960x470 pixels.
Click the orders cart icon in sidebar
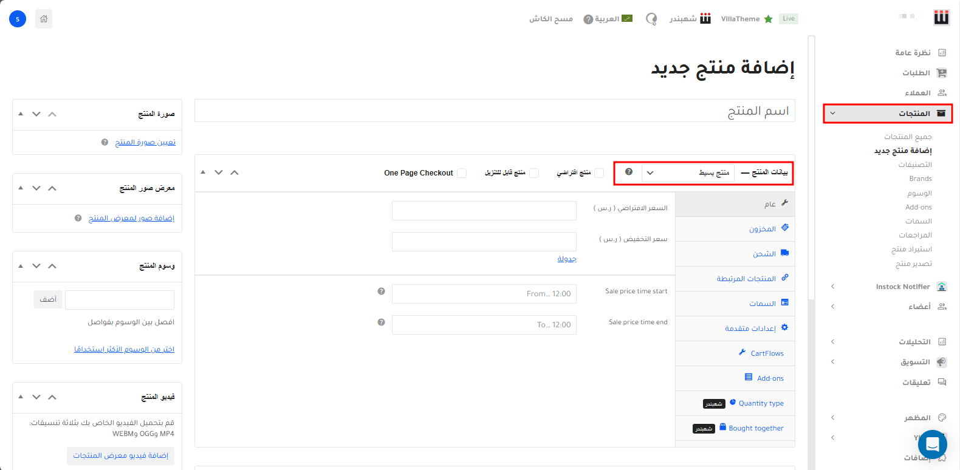click(x=942, y=73)
